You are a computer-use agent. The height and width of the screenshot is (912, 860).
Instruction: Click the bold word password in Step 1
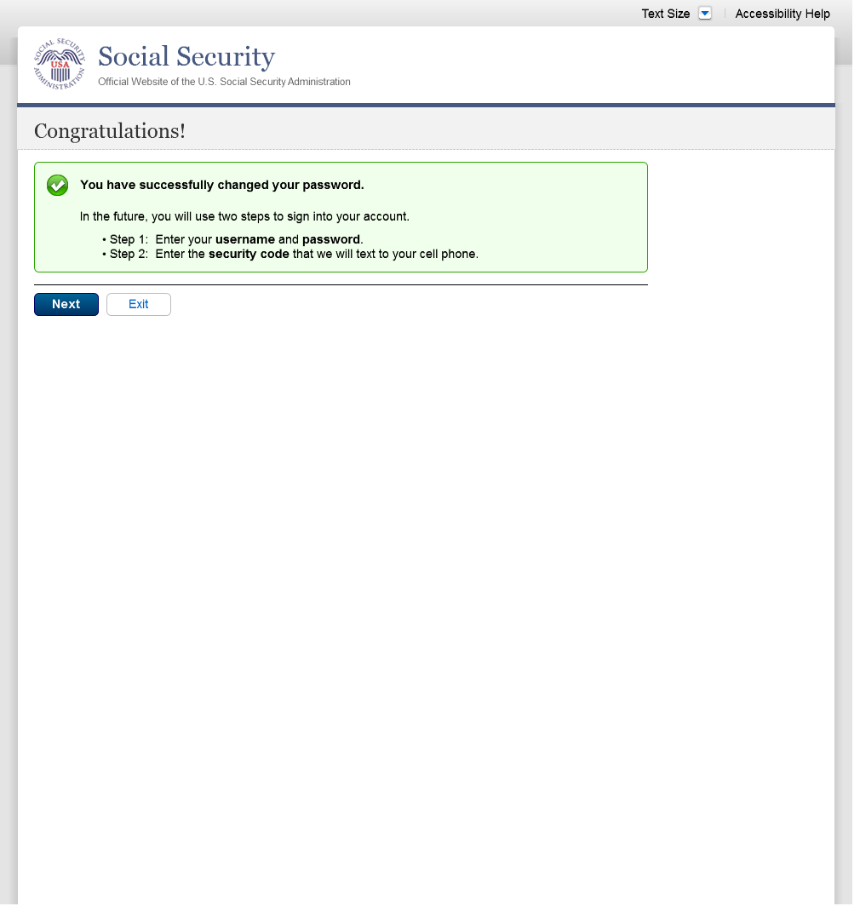point(331,239)
